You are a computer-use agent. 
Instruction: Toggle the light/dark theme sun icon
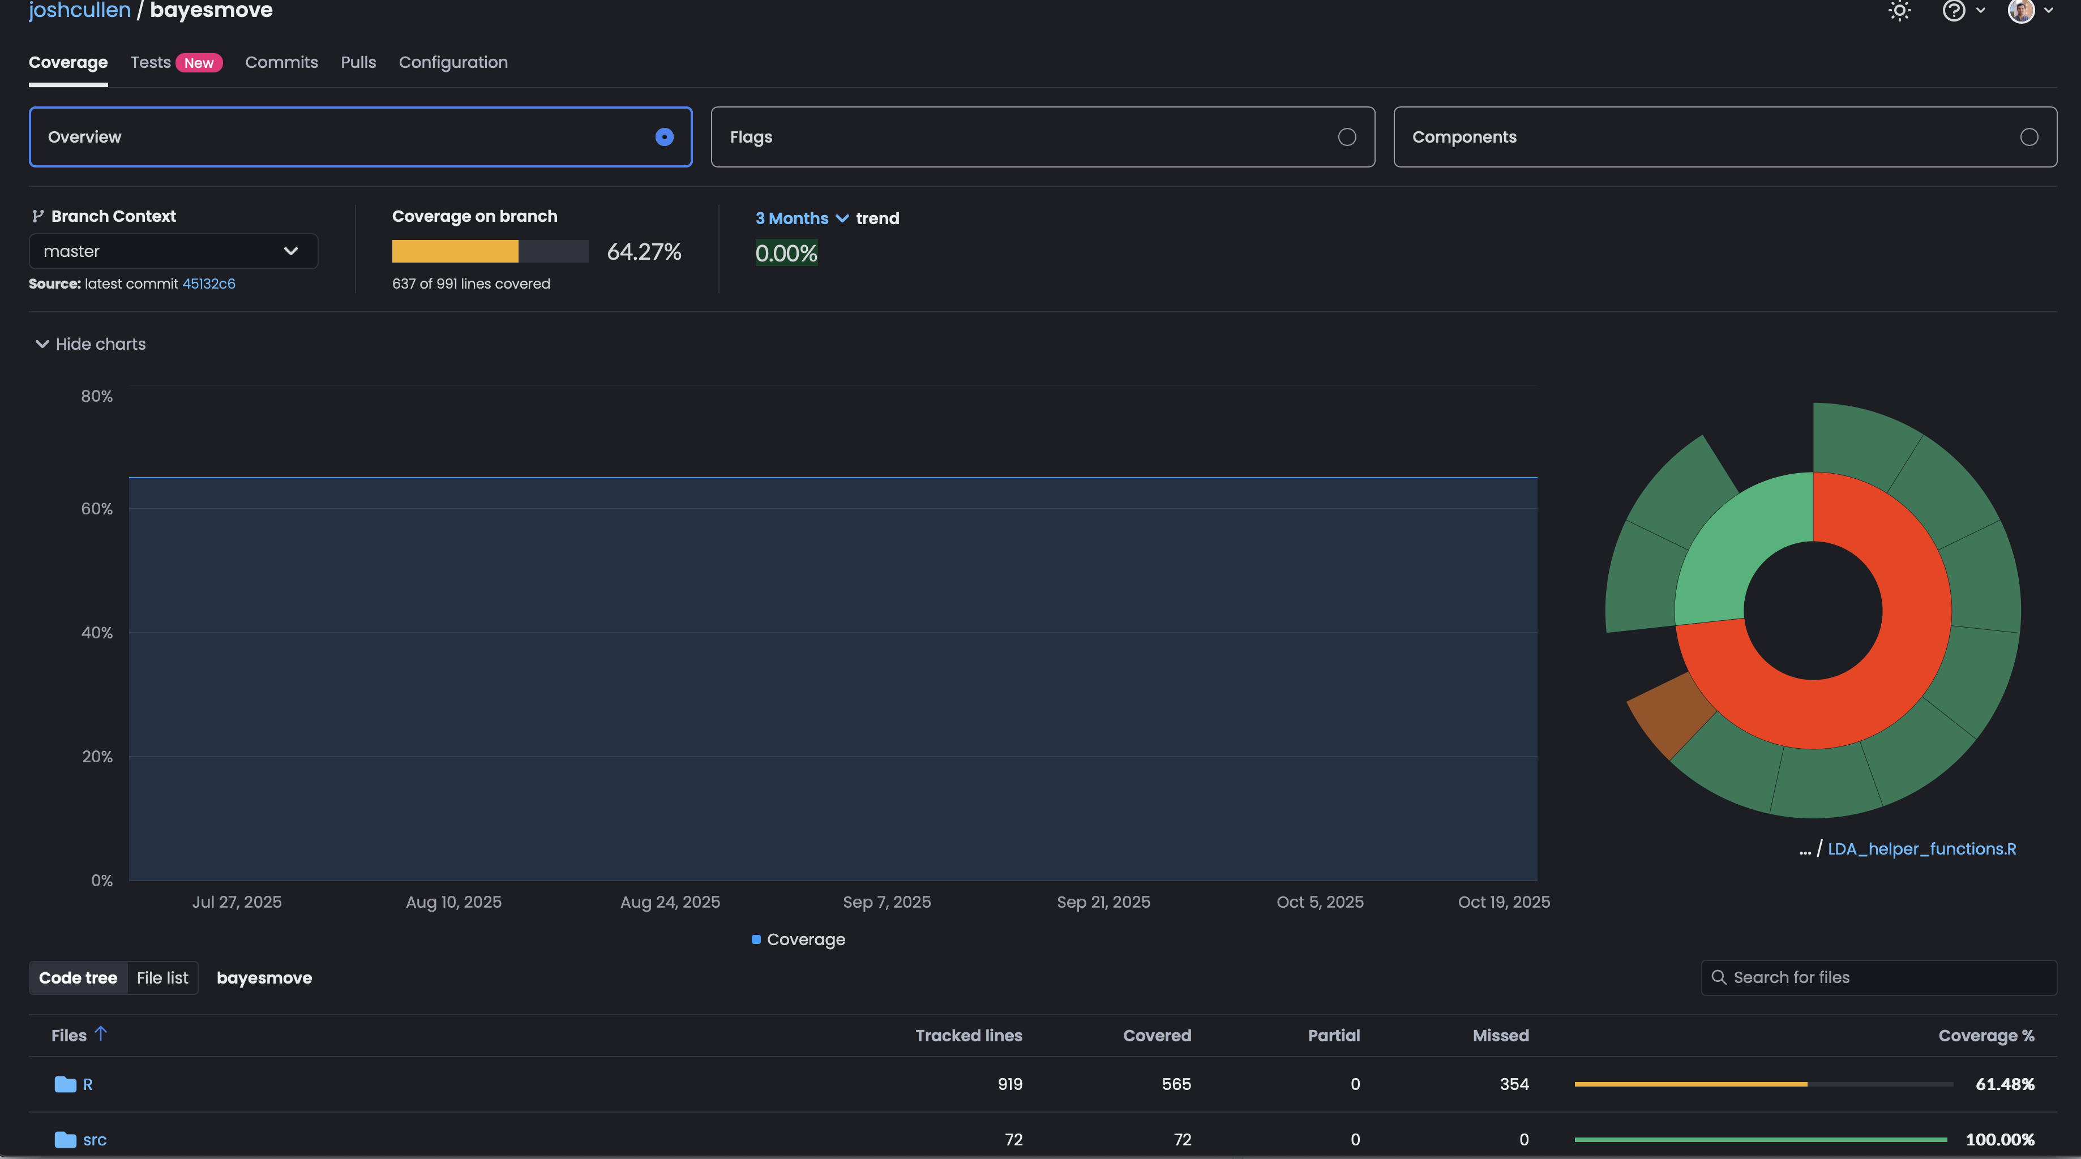point(1899,11)
